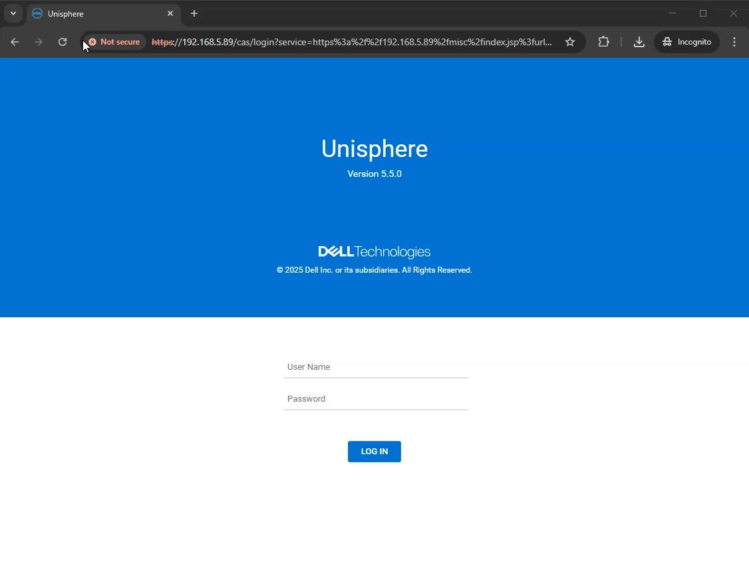Screen dimensions: 749x576
Task: Maximize the browser window
Action: [x=703, y=13]
